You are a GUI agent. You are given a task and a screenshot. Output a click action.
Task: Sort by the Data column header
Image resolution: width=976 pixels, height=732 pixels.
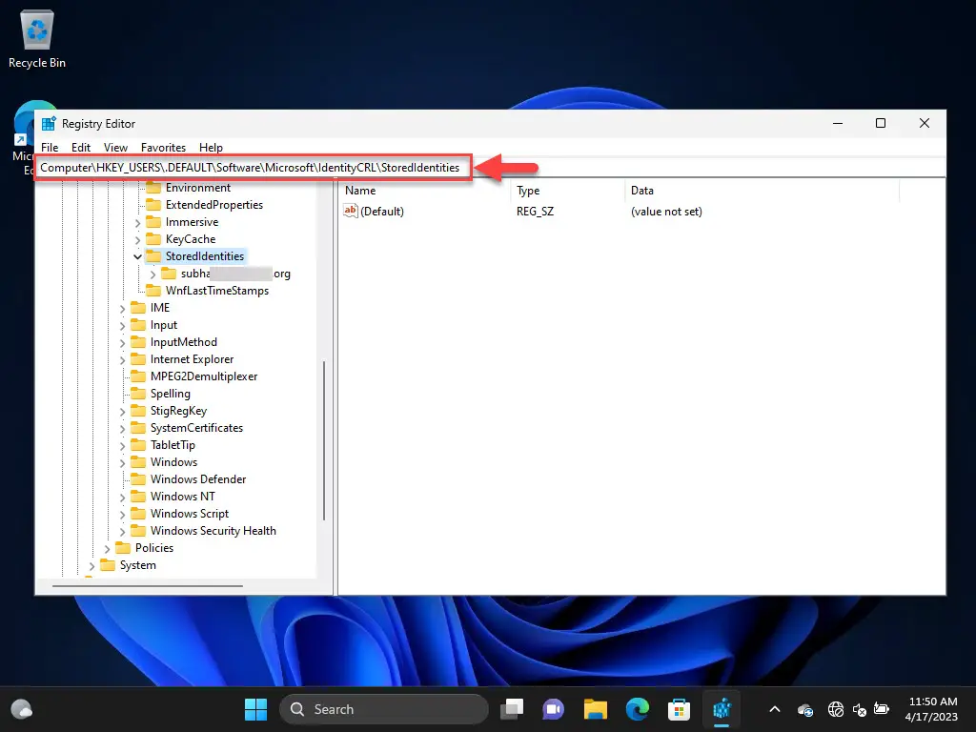pos(762,191)
